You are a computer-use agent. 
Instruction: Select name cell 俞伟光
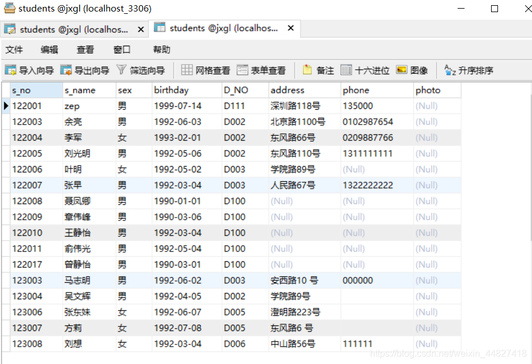pyautogui.click(x=89, y=249)
